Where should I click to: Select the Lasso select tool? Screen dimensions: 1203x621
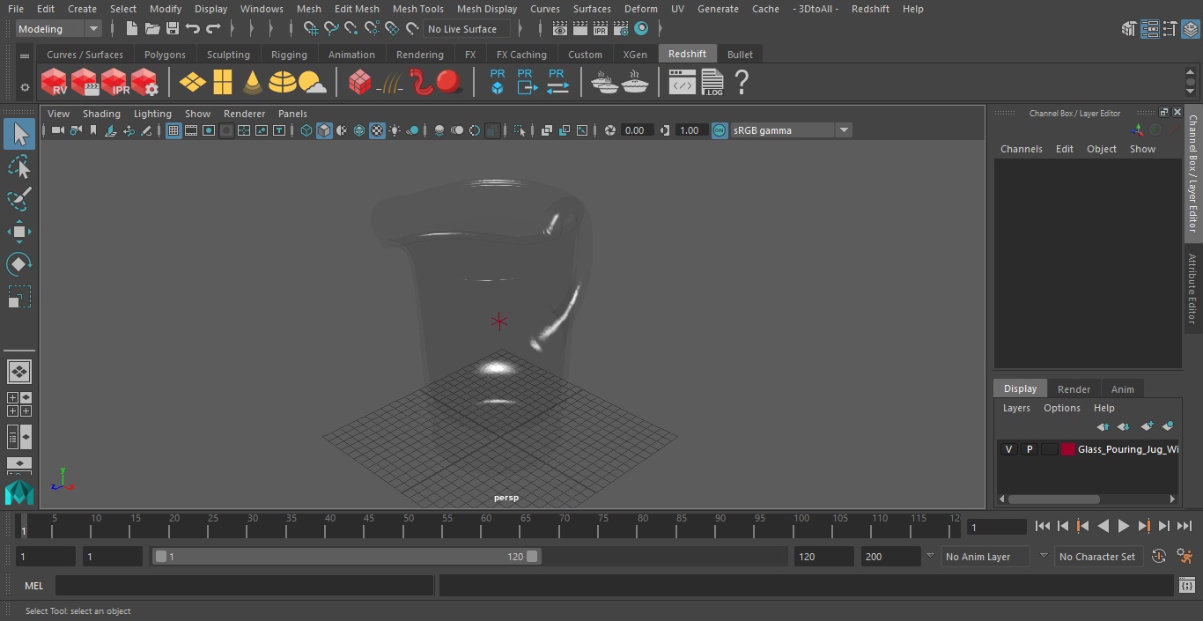18,167
